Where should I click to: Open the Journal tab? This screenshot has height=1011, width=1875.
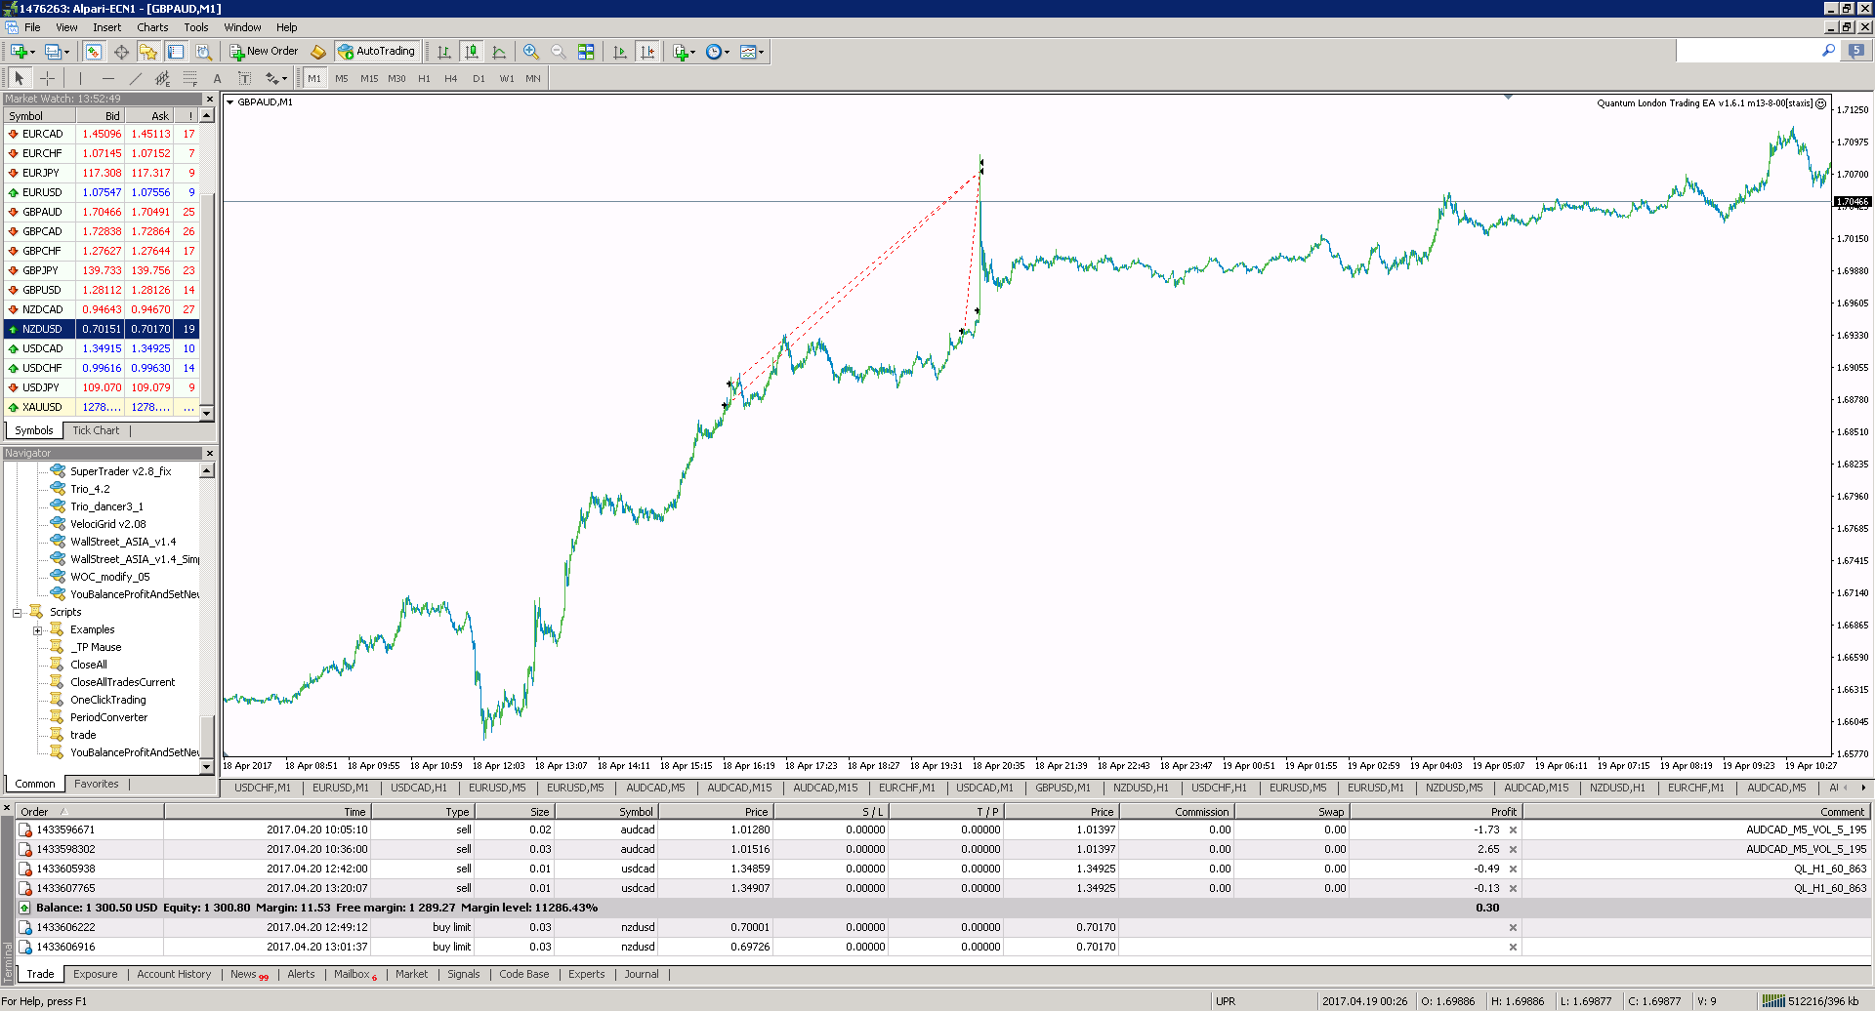(x=642, y=974)
